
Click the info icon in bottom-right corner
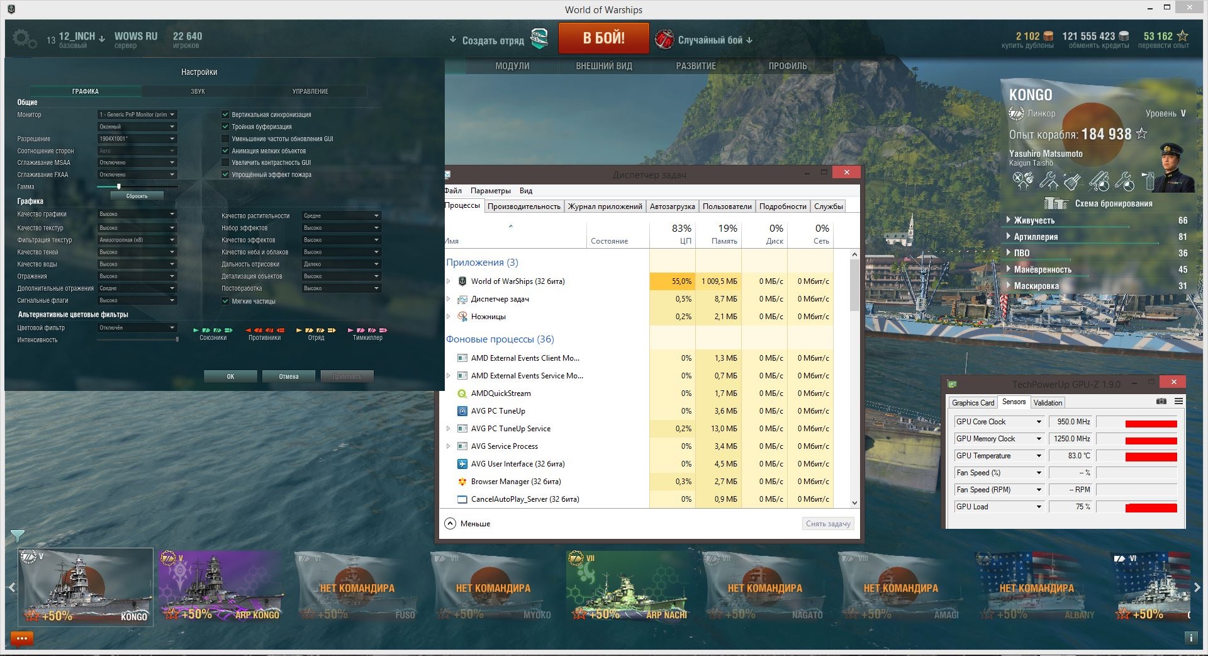click(1190, 638)
